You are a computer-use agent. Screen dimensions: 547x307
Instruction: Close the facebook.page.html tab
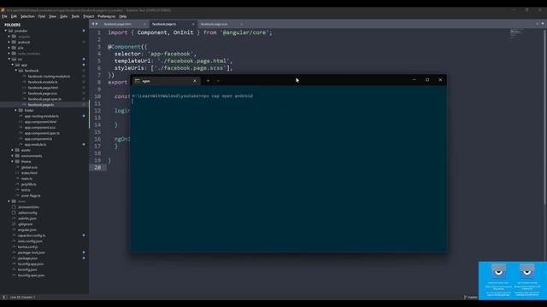click(144, 24)
